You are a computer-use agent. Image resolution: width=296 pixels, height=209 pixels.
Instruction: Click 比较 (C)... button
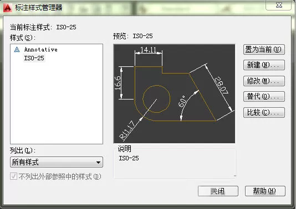pos(264,113)
